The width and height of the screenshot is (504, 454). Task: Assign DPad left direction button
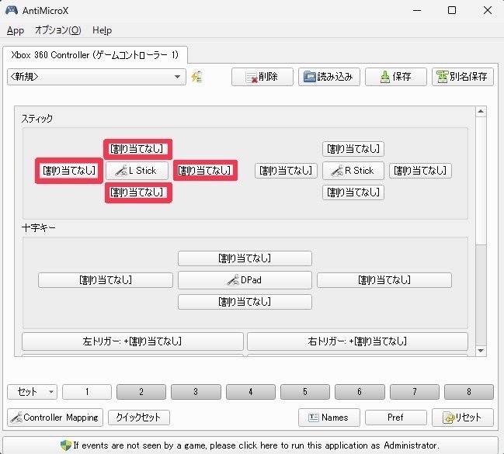pos(106,280)
